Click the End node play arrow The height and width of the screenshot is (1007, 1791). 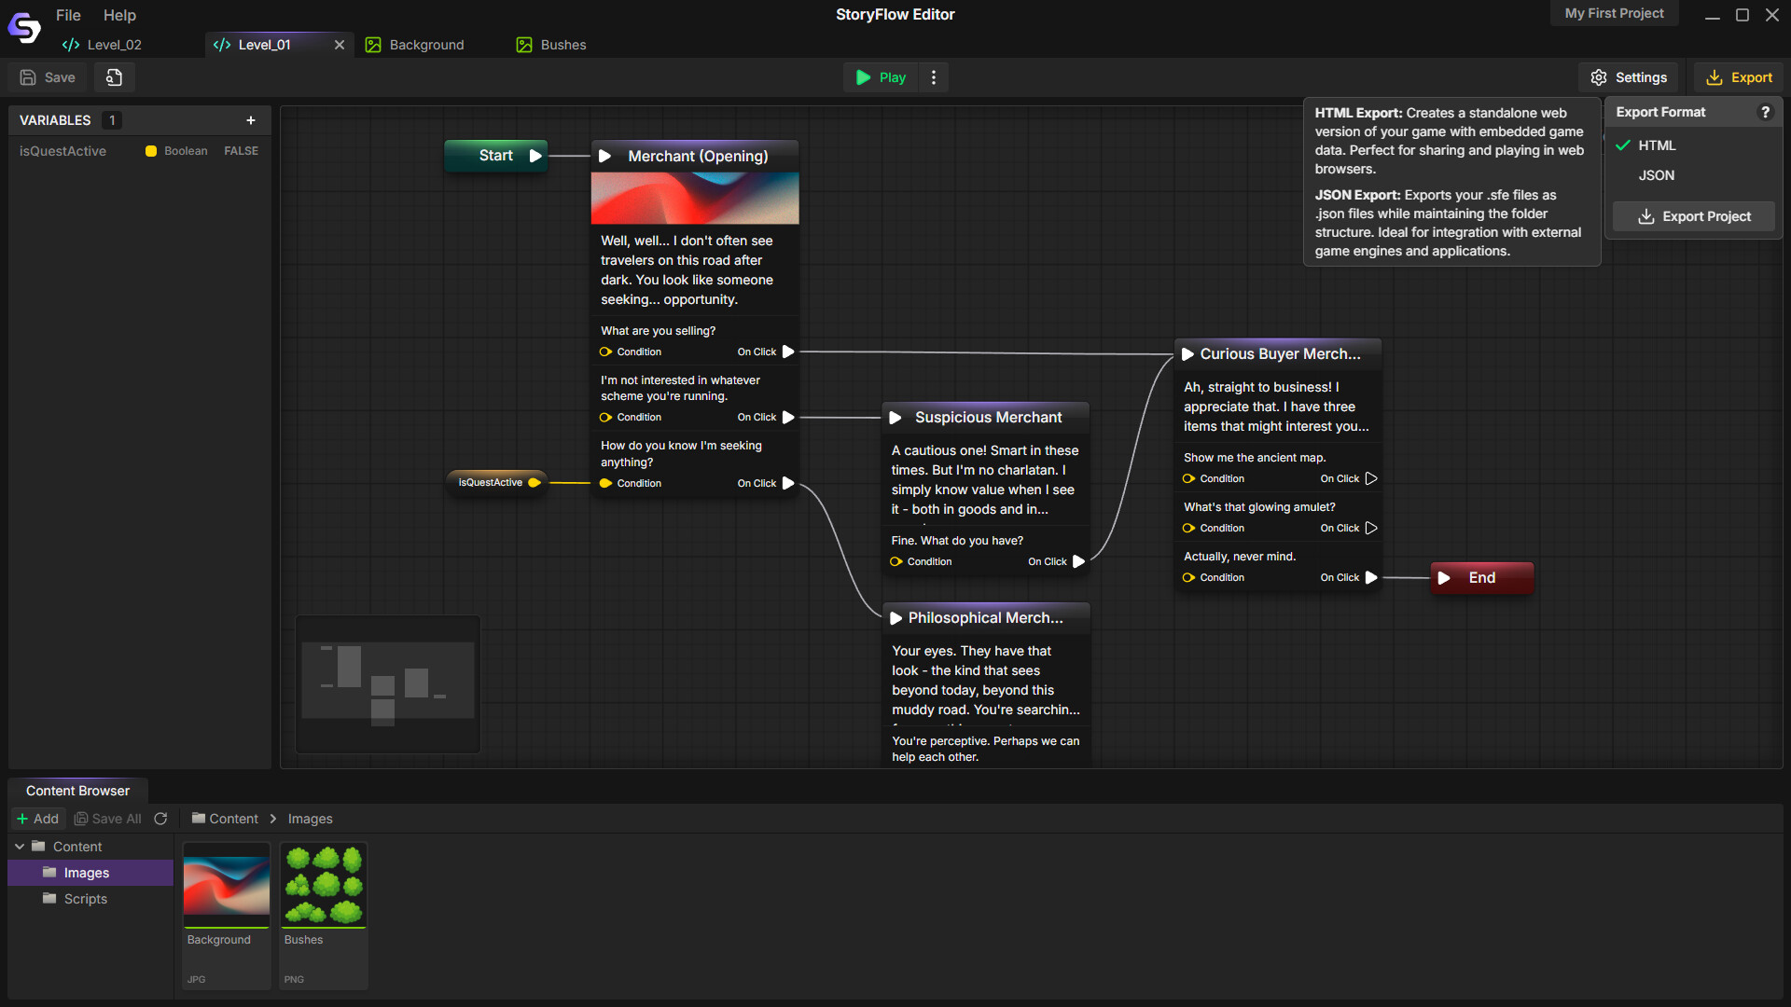[x=1444, y=578]
